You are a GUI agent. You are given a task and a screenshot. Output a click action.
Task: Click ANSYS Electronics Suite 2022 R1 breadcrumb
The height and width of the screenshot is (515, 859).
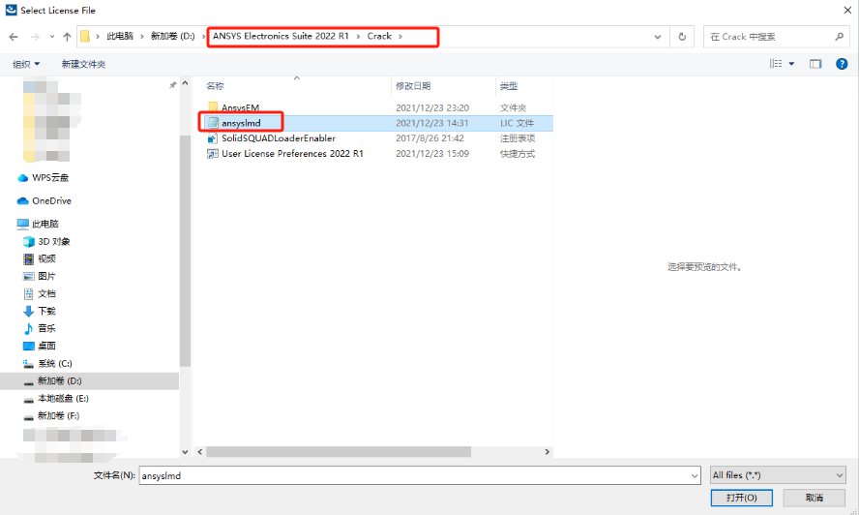[x=281, y=36]
